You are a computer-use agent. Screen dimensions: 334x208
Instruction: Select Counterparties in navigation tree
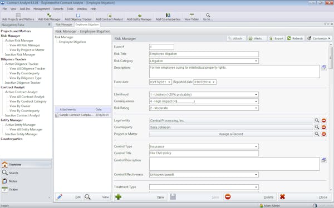[x=12, y=139]
